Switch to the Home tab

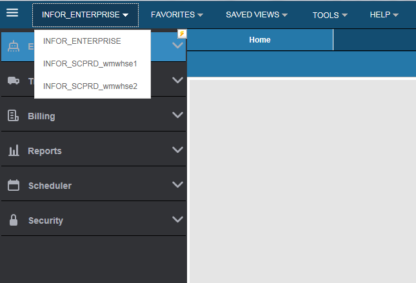pos(259,40)
